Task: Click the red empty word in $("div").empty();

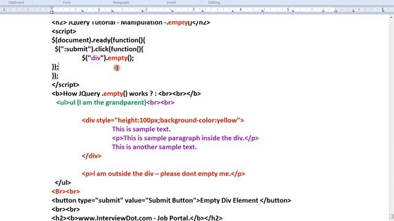Action: (118, 58)
